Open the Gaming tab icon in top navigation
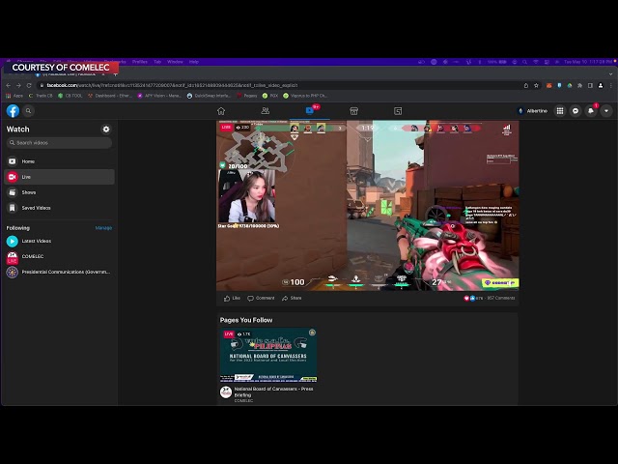The height and width of the screenshot is (464, 618). (398, 111)
